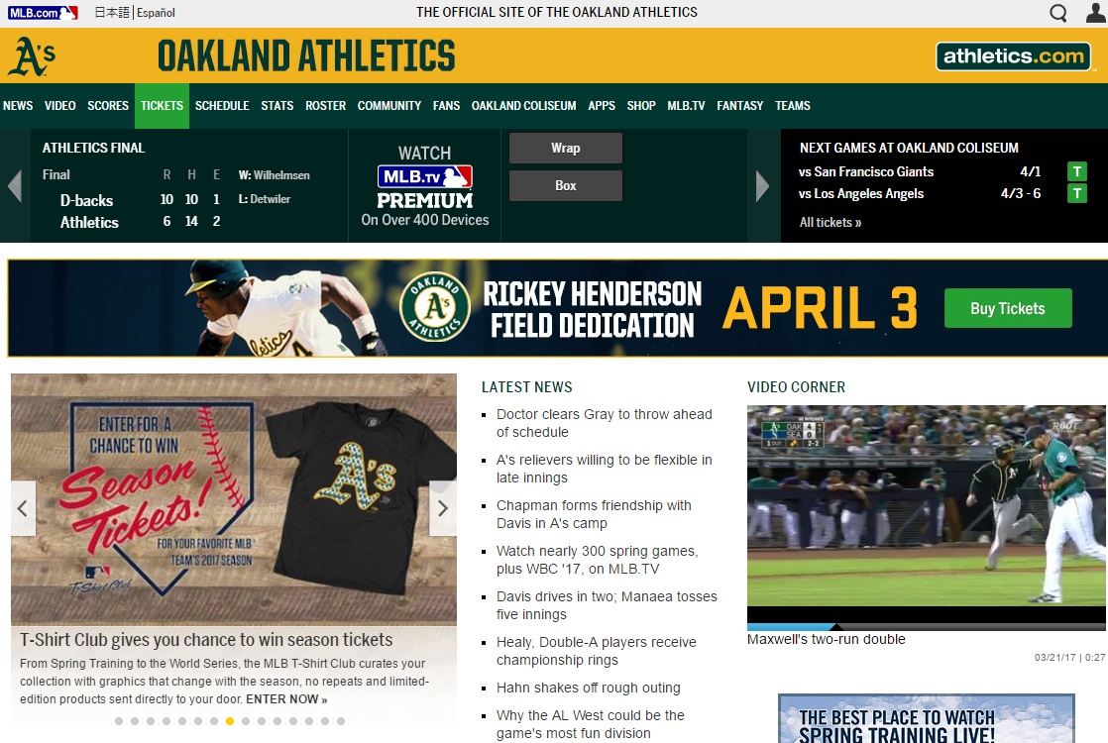Open vs San Francisco Giants game
The width and height of the screenshot is (1108, 743).
865,171
